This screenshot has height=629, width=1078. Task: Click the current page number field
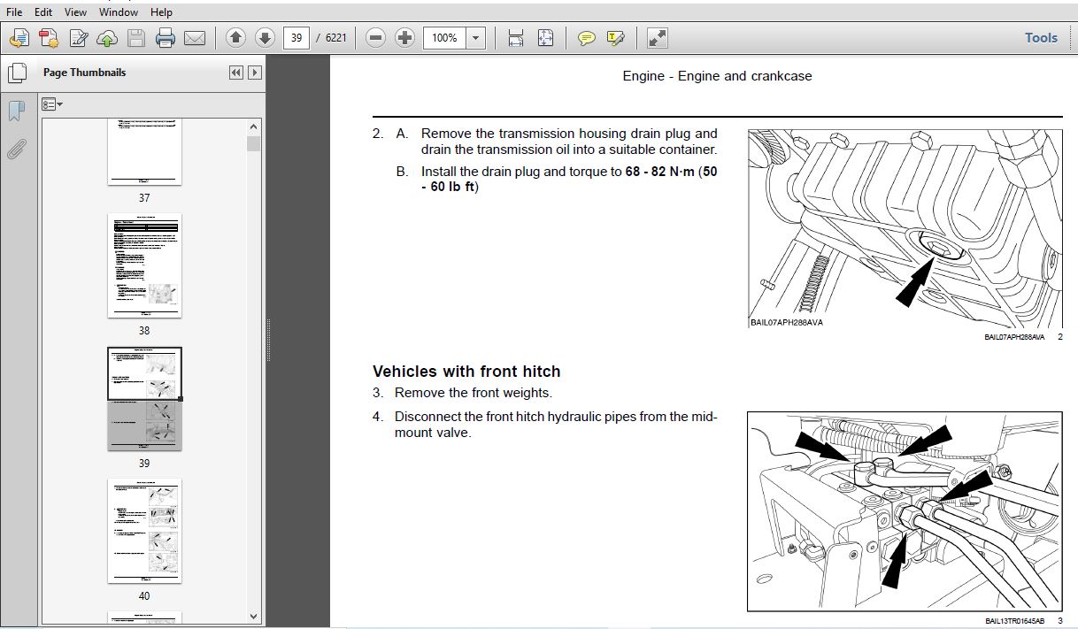tap(296, 38)
